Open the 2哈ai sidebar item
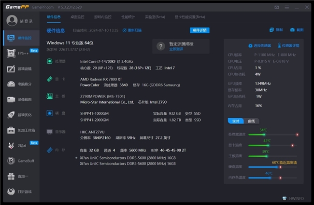The height and width of the screenshot is (205, 314). [21, 146]
